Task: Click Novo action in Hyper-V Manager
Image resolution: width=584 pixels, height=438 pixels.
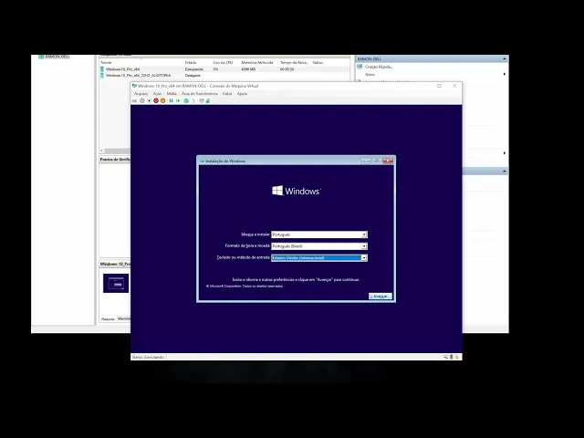Action: (x=370, y=75)
